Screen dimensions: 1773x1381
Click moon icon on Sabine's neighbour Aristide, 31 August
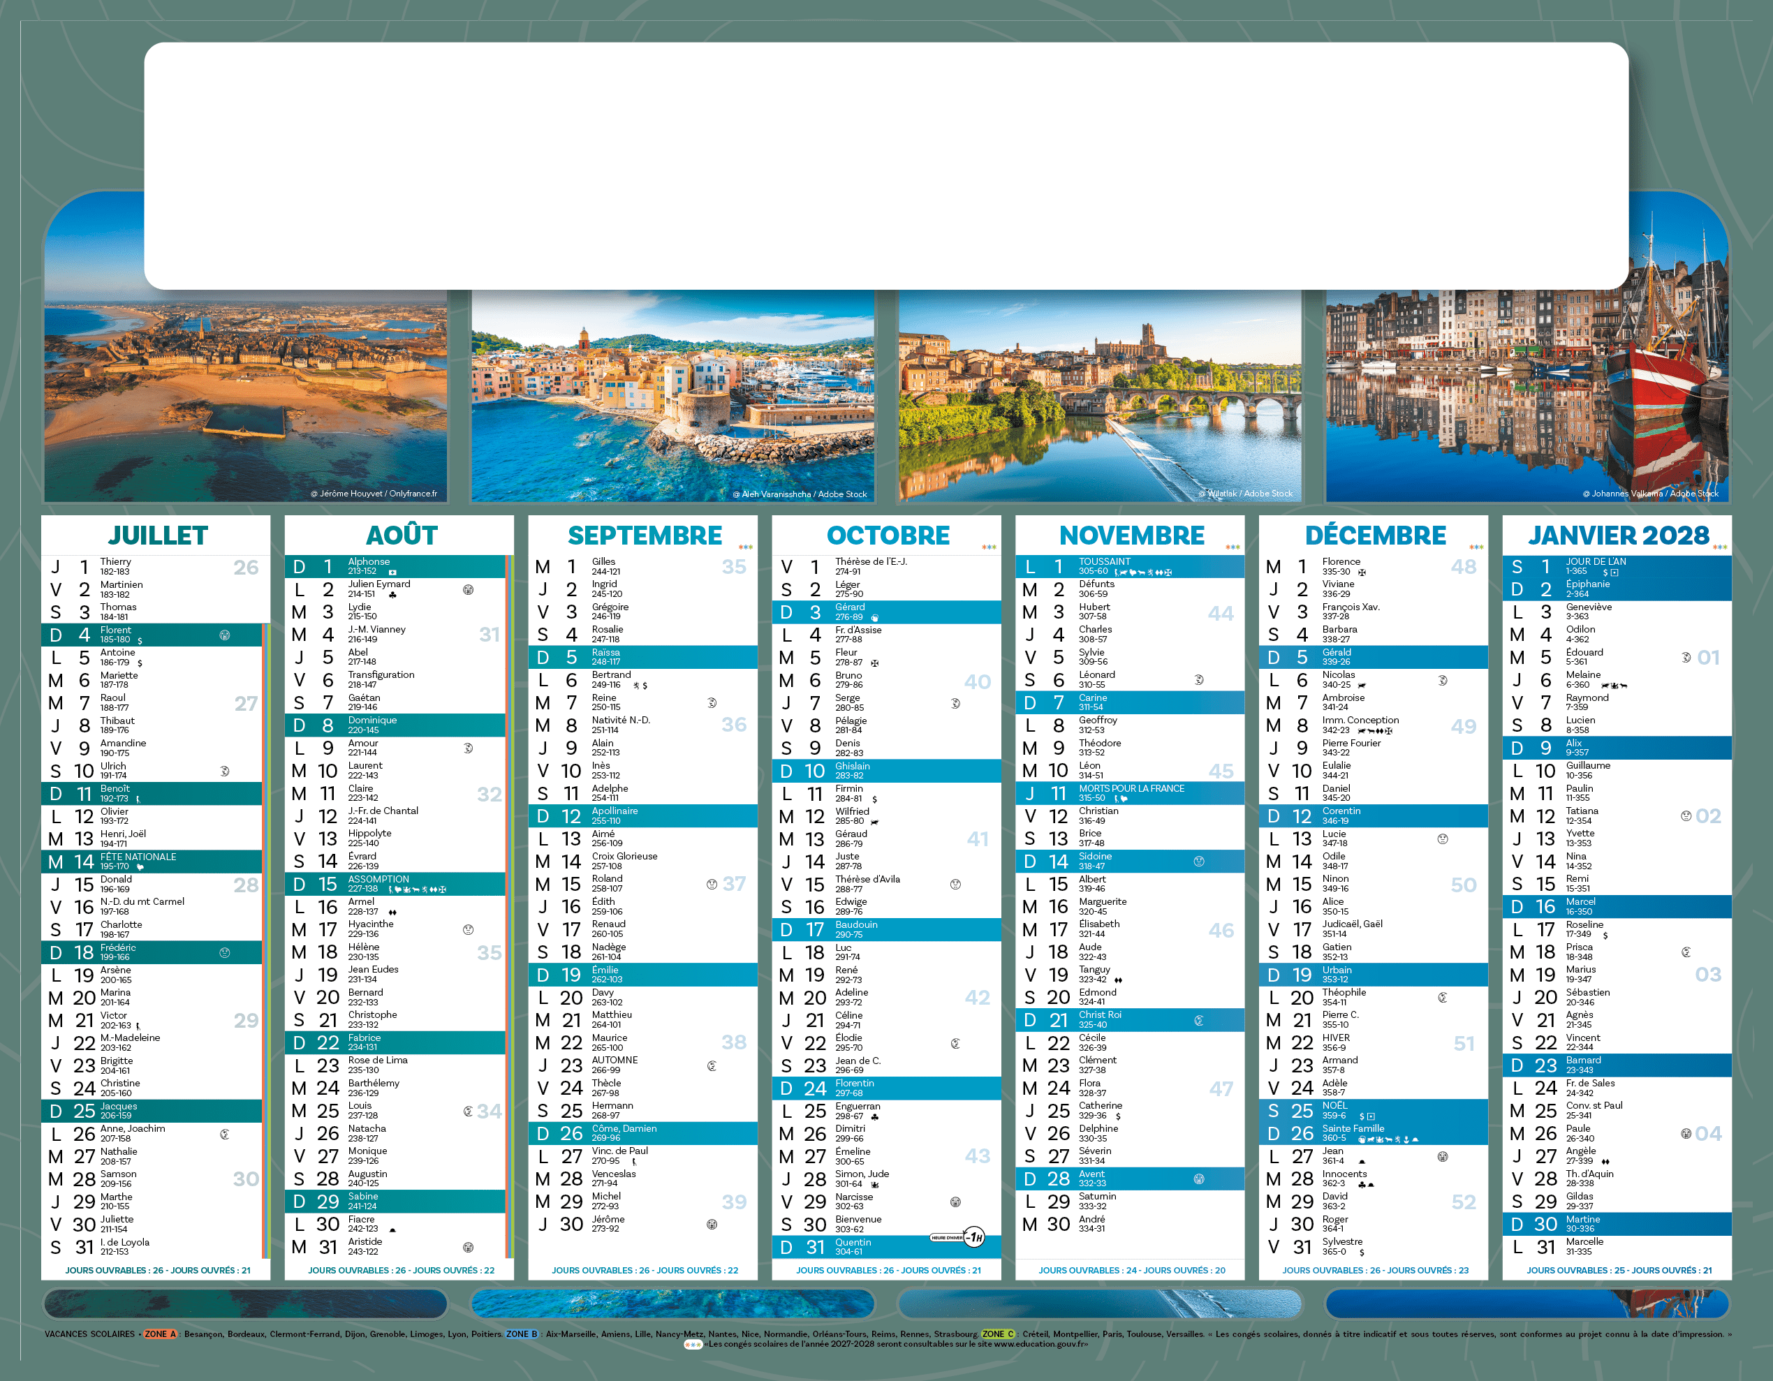469,1247
